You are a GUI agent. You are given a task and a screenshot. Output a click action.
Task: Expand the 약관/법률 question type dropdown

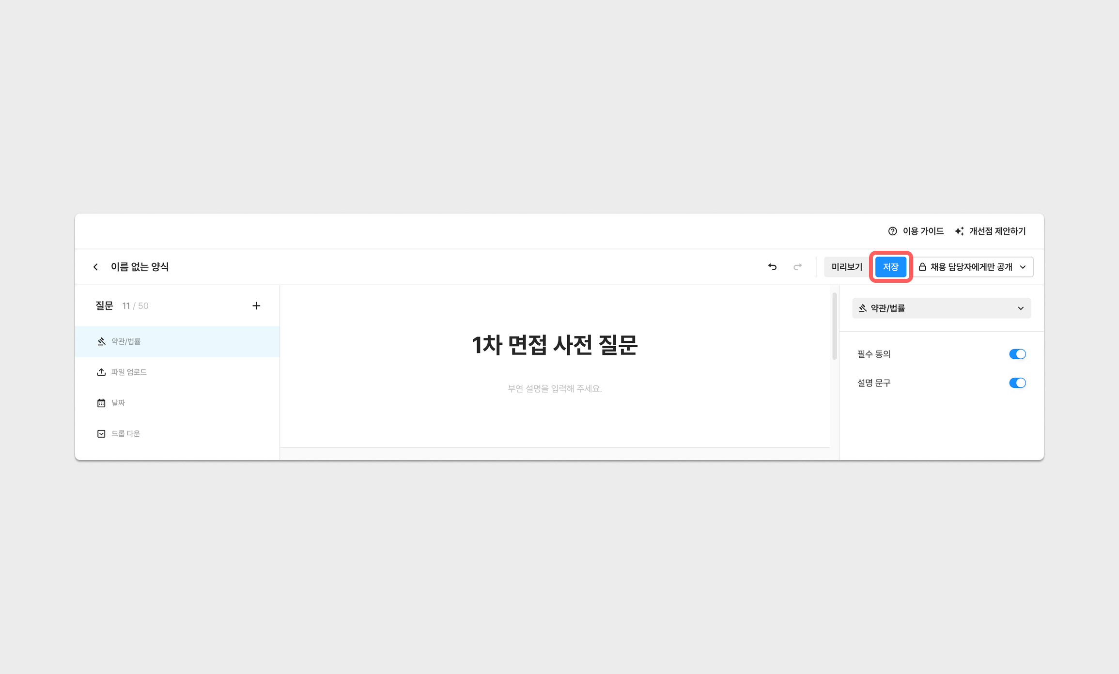941,308
